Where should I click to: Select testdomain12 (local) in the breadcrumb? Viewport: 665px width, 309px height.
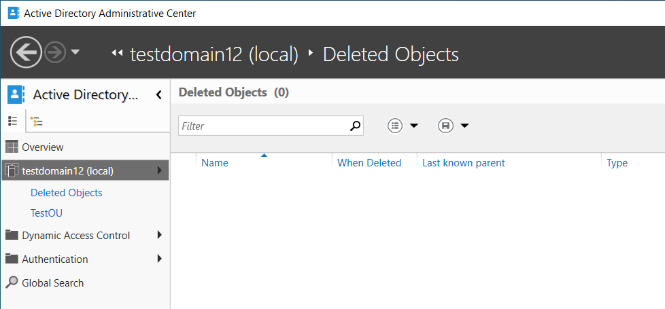[x=214, y=54]
